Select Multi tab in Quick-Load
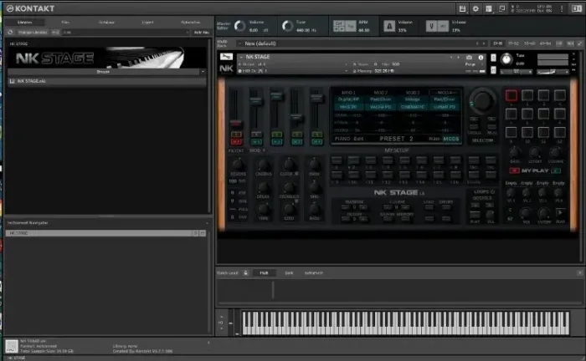The height and width of the screenshot is (361, 586). pyautogui.click(x=264, y=273)
